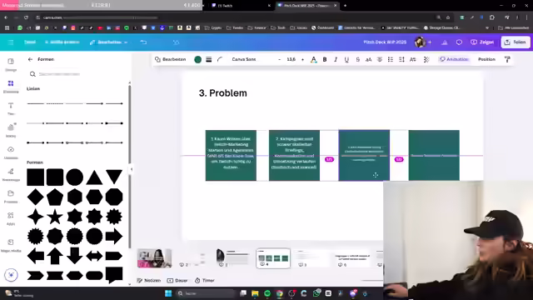Image resolution: width=533 pixels, height=300 pixels.
Task: Insert the upward triangle shape
Action: click(x=94, y=177)
